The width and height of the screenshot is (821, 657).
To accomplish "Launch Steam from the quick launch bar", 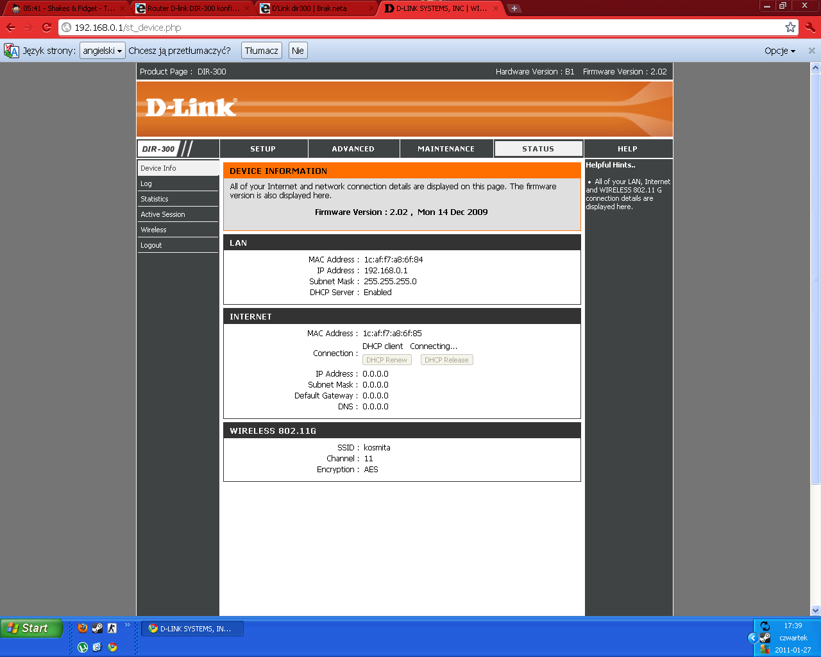I will 97,628.
